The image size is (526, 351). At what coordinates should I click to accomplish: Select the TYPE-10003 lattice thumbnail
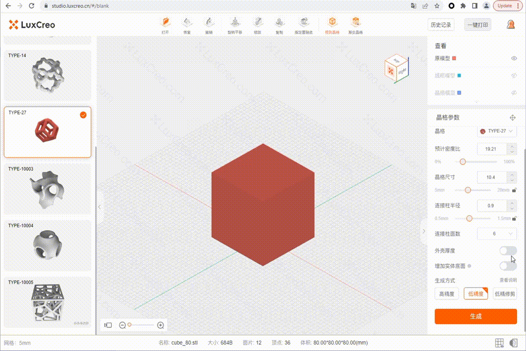click(x=47, y=189)
